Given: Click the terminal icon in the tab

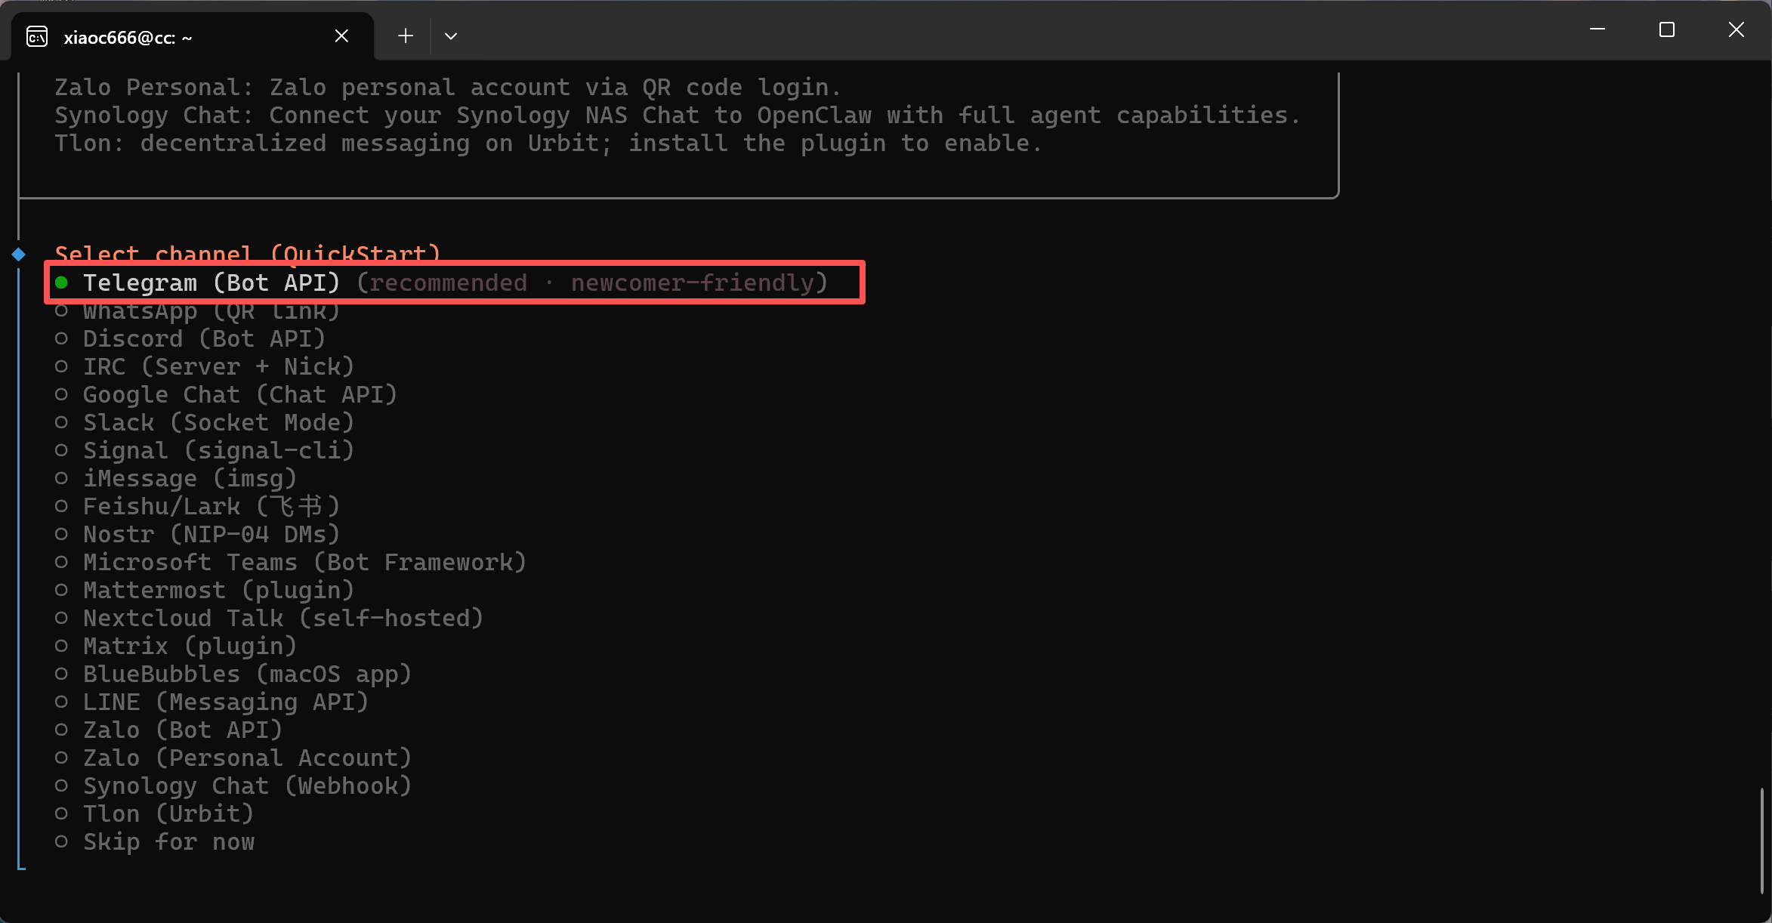Looking at the screenshot, I should click(37, 36).
